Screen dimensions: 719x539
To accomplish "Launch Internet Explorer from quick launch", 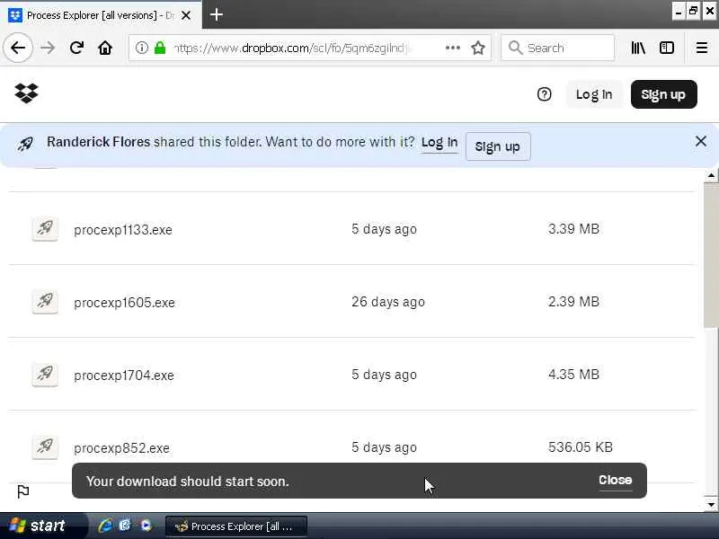I will (105, 526).
